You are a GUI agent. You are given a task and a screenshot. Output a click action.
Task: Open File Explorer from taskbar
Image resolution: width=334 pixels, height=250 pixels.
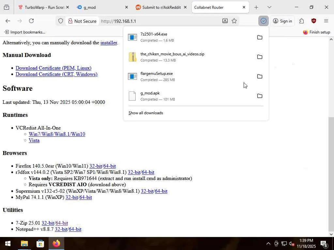coord(24,243)
